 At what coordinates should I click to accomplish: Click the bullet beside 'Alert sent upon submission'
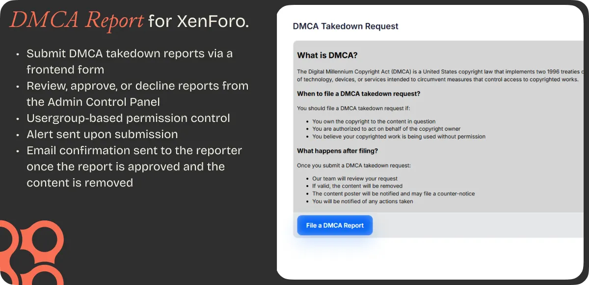click(x=18, y=135)
